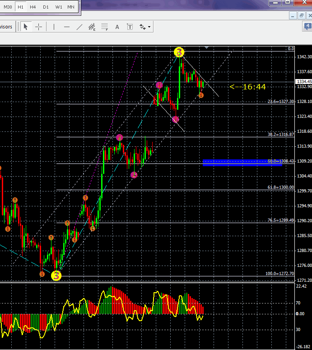Viewport: 312px width, 350px height.
Task: Select the H1 timeframe button
Action: [20, 7]
